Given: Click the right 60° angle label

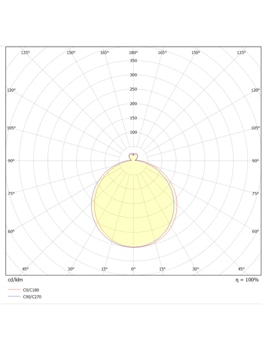Looking at the screenshot, I should coord(255,231).
